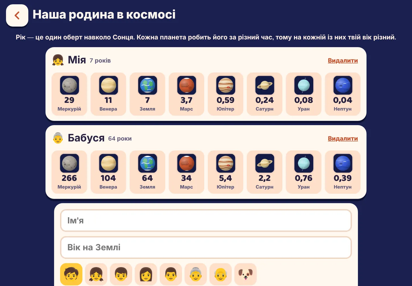Go back with the arrow button
This screenshot has height=286, width=412.
[x=17, y=15]
